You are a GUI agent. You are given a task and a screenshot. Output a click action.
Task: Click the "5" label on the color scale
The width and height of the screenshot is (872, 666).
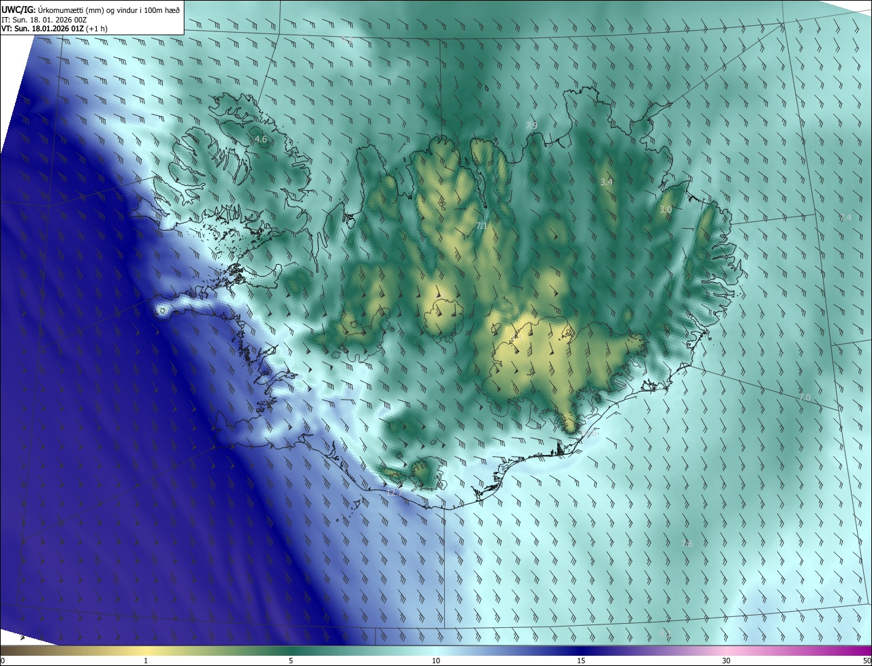pyautogui.click(x=291, y=661)
